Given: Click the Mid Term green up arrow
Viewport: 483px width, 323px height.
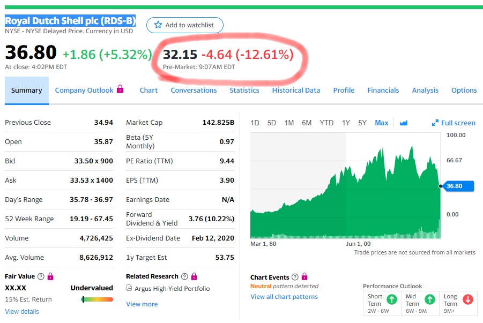Looking at the screenshot, I should [430, 299].
